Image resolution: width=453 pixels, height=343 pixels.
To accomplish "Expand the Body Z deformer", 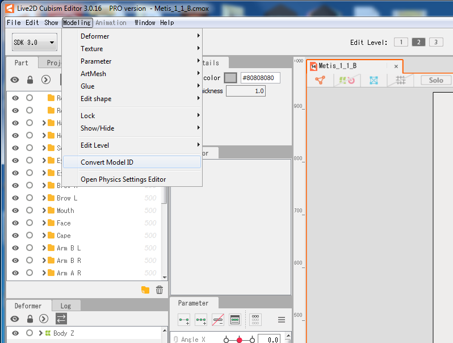I will point(41,333).
